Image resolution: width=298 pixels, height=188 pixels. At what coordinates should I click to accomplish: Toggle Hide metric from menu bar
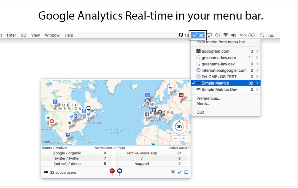pos(221,42)
